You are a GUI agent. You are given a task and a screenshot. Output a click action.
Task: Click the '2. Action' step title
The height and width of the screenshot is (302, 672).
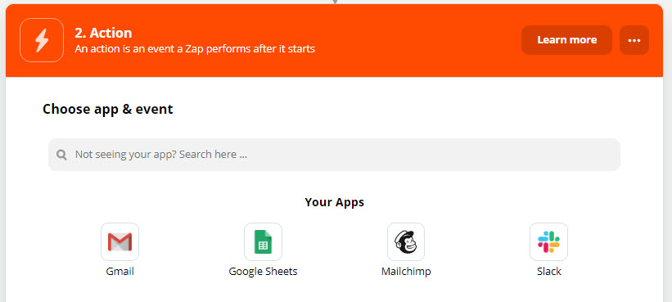tap(103, 33)
